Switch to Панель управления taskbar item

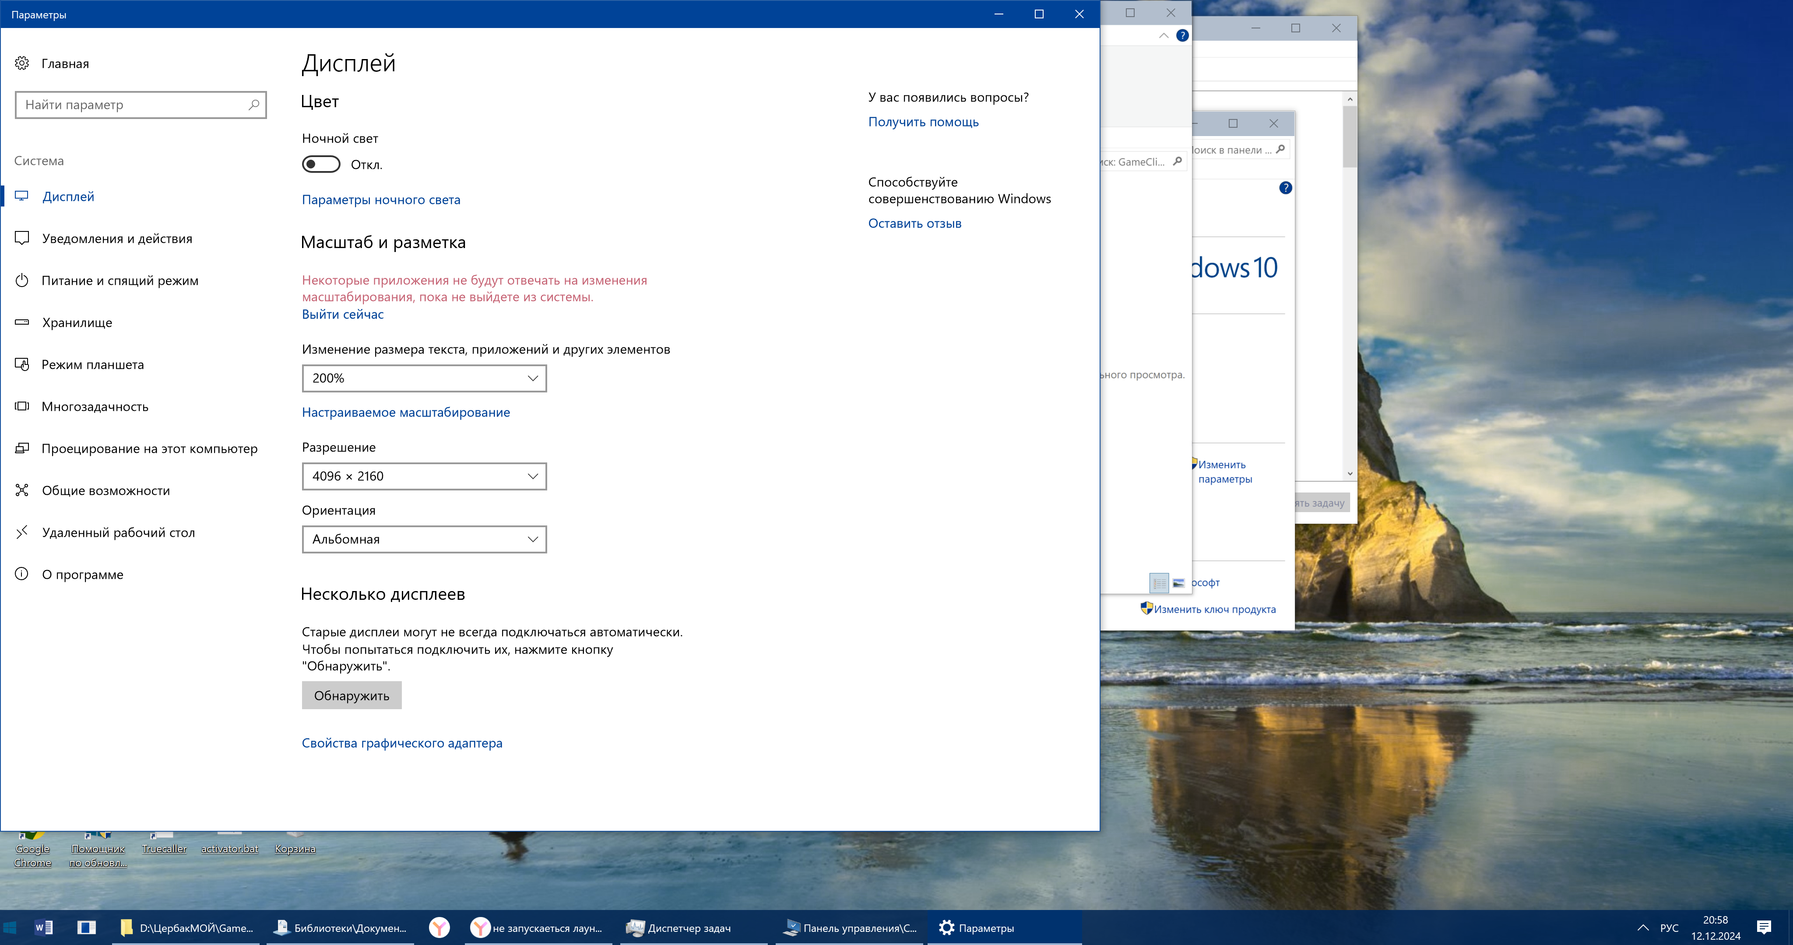point(849,927)
